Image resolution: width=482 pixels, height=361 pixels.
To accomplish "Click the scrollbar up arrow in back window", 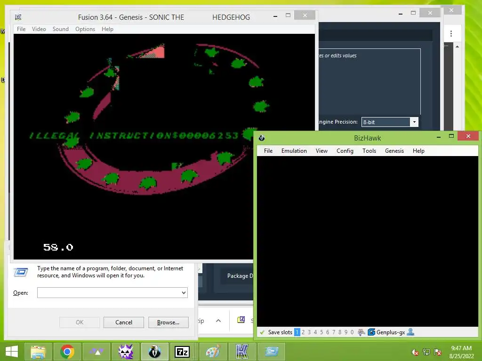I will (458, 47).
